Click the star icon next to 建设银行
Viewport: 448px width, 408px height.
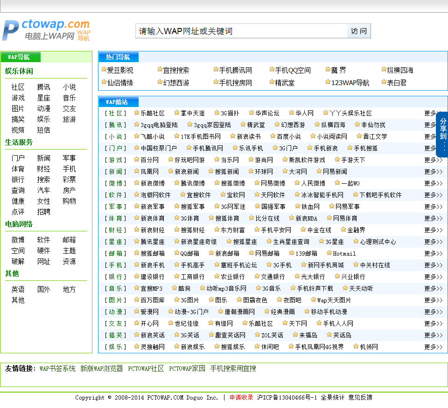point(137,277)
